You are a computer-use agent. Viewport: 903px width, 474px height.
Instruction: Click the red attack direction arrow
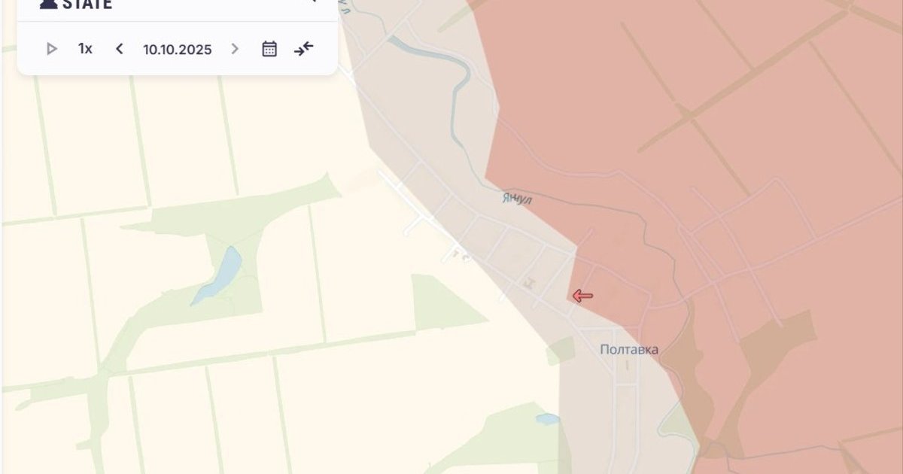click(582, 296)
